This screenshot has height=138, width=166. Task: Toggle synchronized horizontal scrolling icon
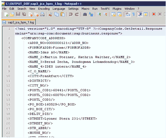pyautogui.click(x=119, y=15)
